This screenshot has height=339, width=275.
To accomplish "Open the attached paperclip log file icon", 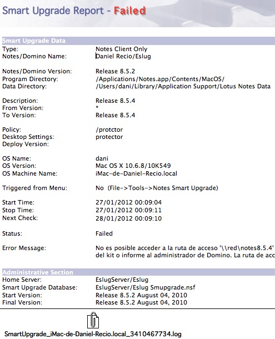I will [x=93, y=320].
